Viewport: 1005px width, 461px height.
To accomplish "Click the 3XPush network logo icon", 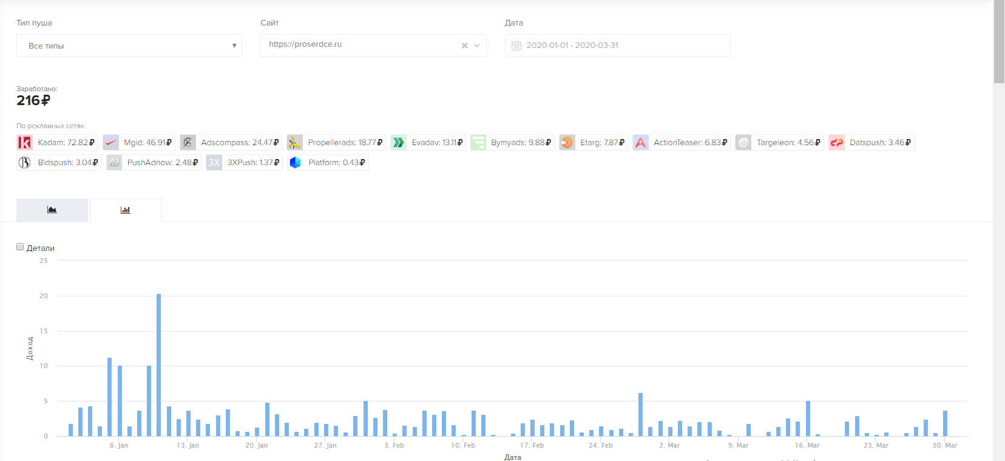I will click(x=214, y=163).
